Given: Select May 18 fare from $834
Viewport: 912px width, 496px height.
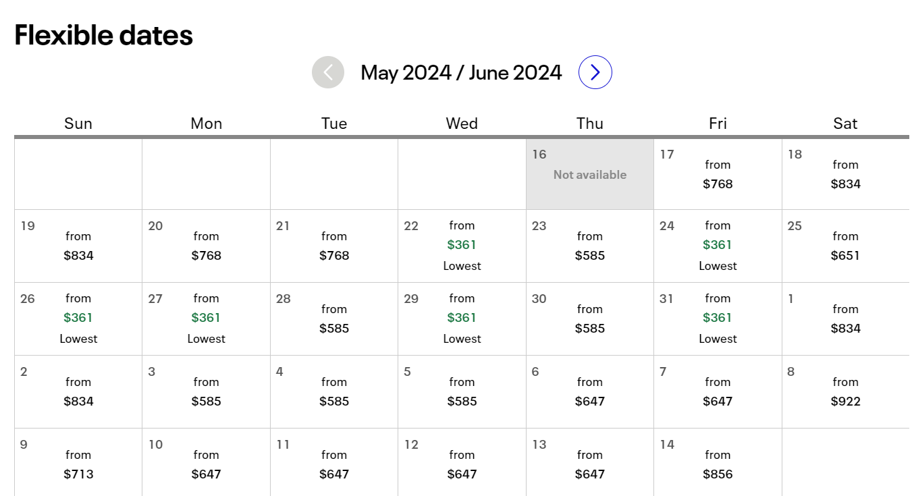Looking at the screenshot, I should [x=845, y=175].
